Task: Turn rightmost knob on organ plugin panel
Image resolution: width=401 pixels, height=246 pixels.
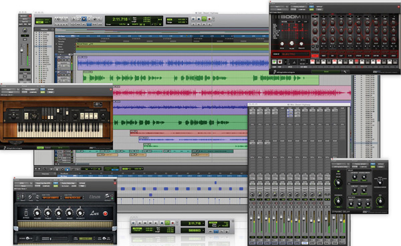Action: tap(104, 116)
